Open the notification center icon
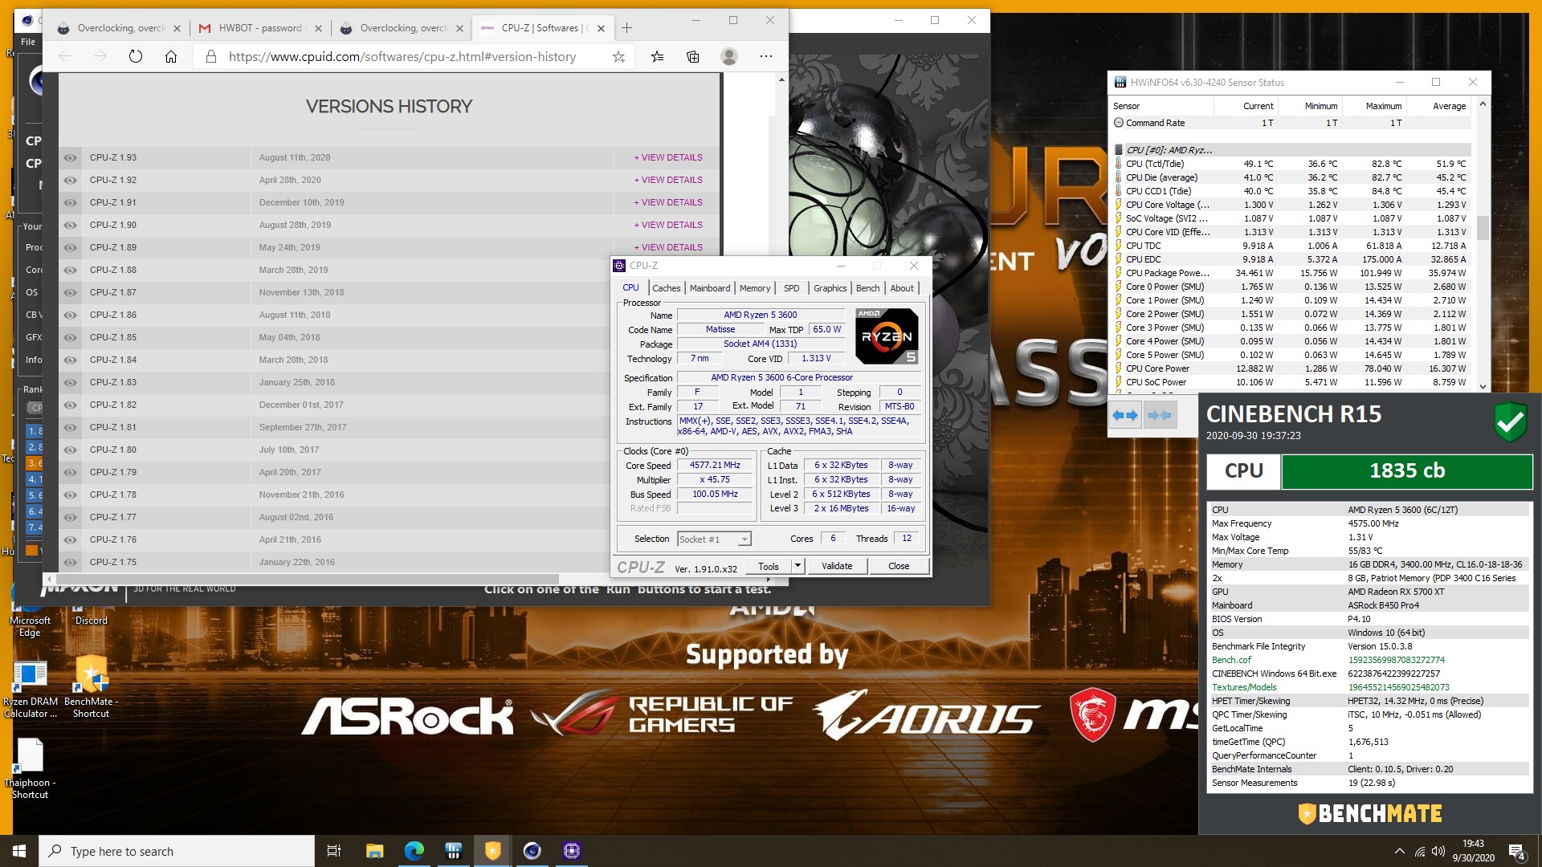 1517,851
